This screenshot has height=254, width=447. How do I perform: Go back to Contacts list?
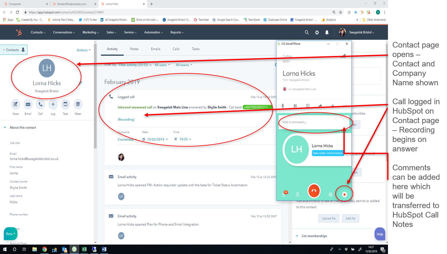pos(13,50)
